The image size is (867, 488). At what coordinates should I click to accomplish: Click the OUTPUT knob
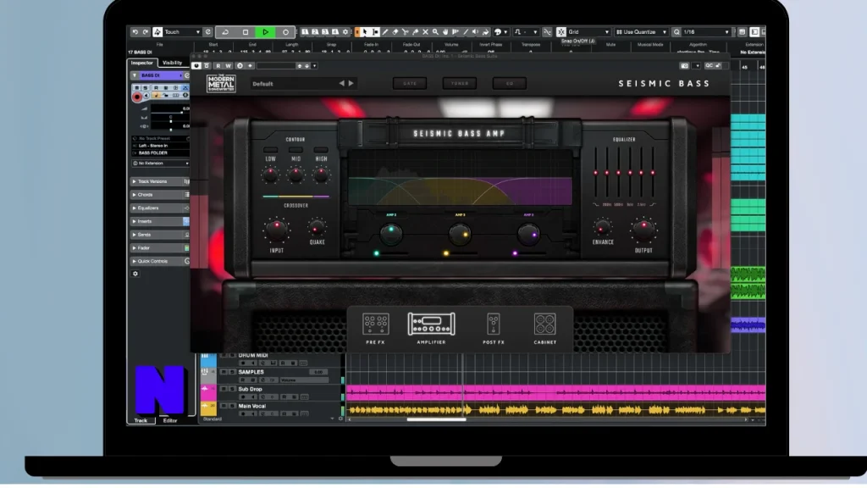[643, 230]
